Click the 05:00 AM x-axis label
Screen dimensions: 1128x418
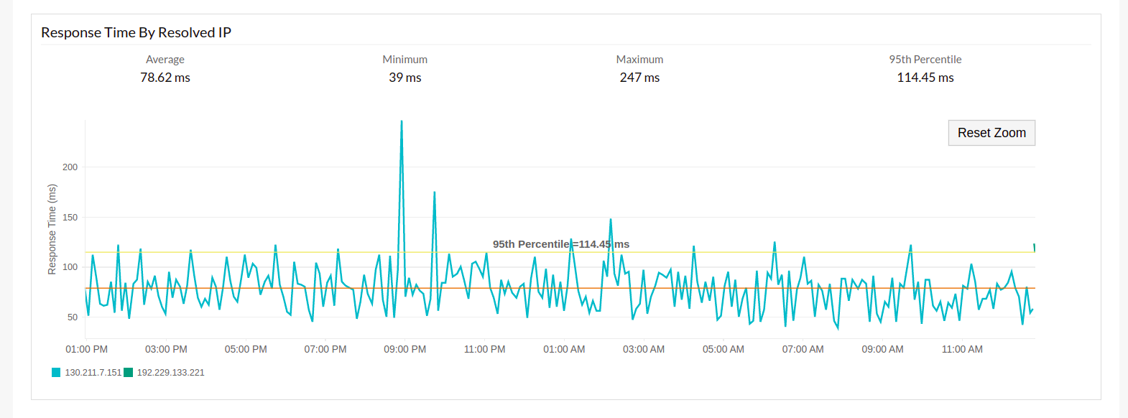pyautogui.click(x=724, y=349)
